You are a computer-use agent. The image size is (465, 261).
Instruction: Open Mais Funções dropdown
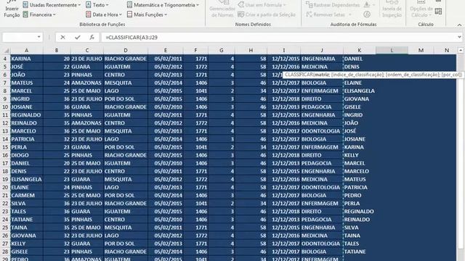147,14
